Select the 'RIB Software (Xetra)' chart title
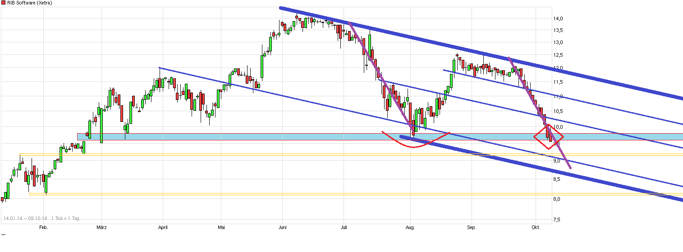Viewport: 683px width, 252px height. pyautogui.click(x=29, y=3)
